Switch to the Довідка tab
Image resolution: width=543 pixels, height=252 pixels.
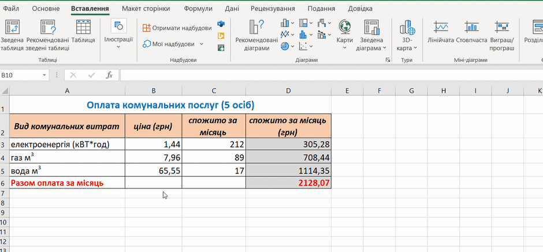[360, 9]
